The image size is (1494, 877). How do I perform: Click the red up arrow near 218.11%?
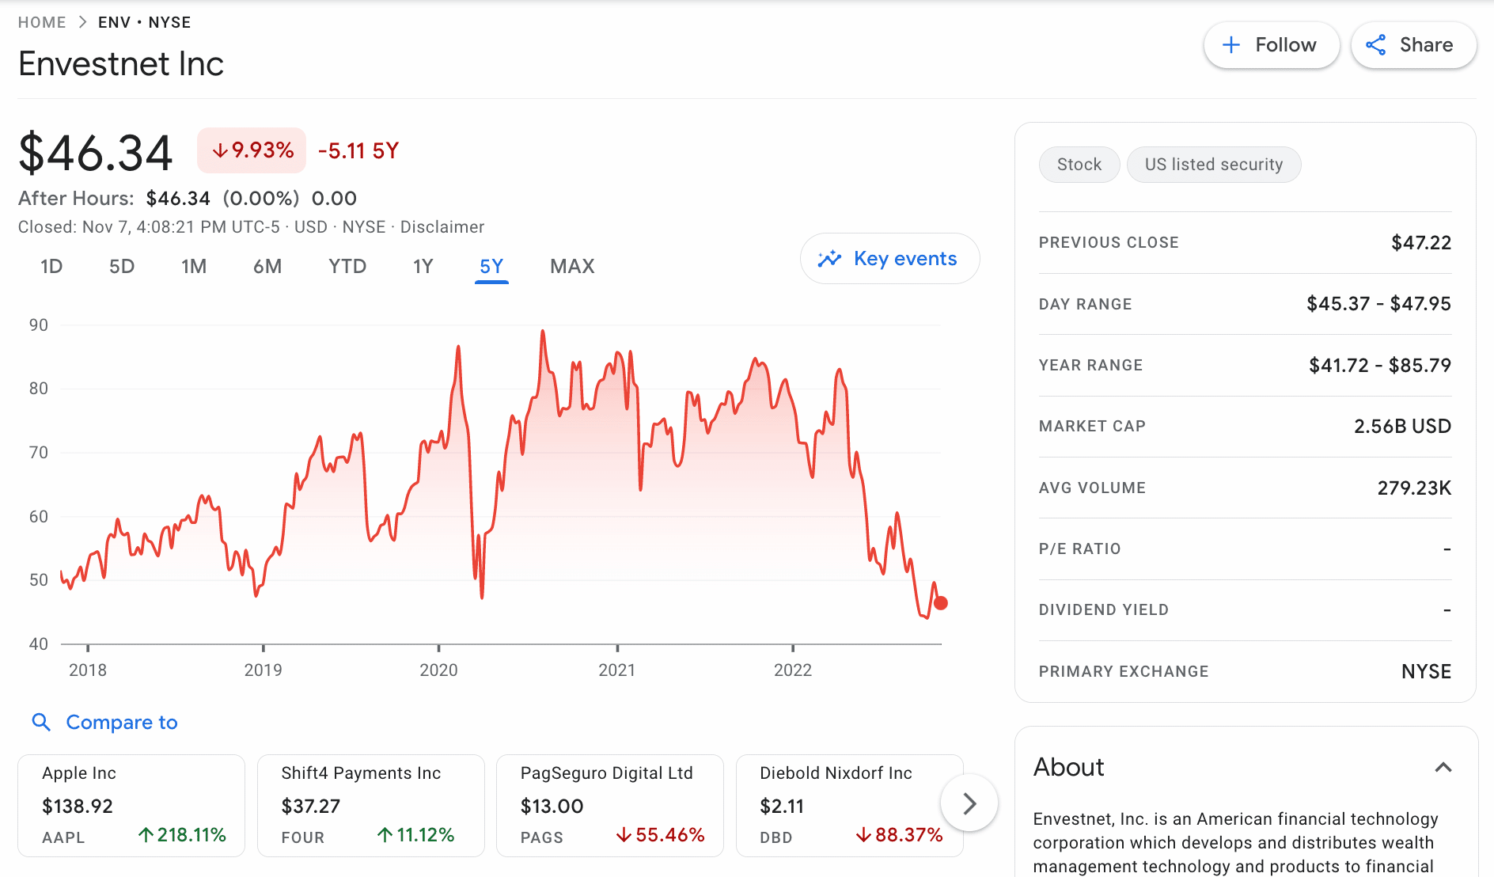(146, 834)
